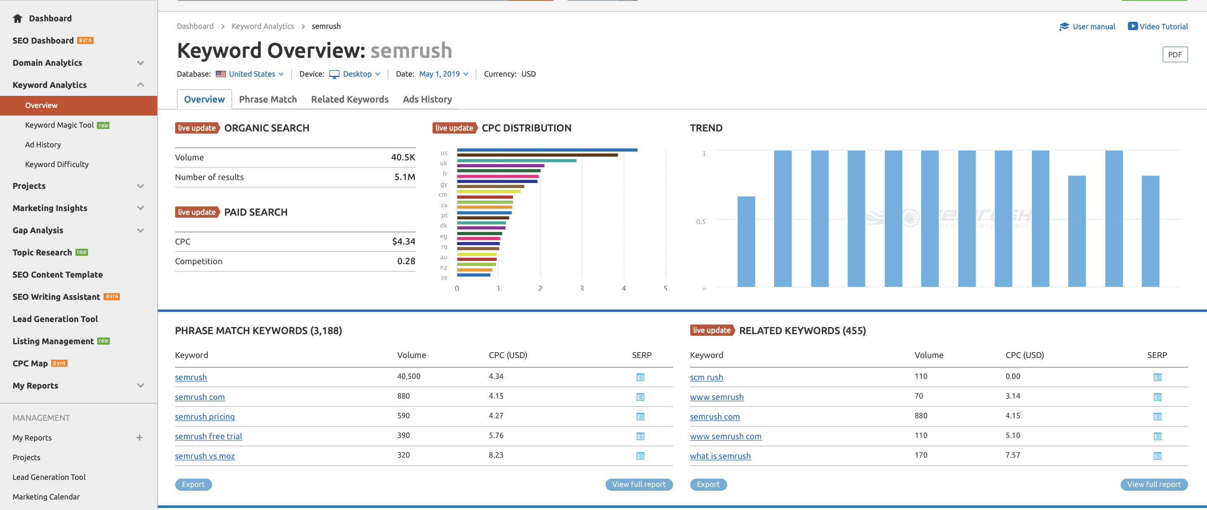Select Overview item in sidebar
Viewport: 1207px width, 510px height.
78,106
